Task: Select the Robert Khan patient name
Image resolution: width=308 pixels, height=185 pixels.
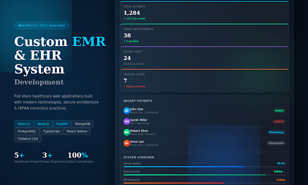Action: 139,131
